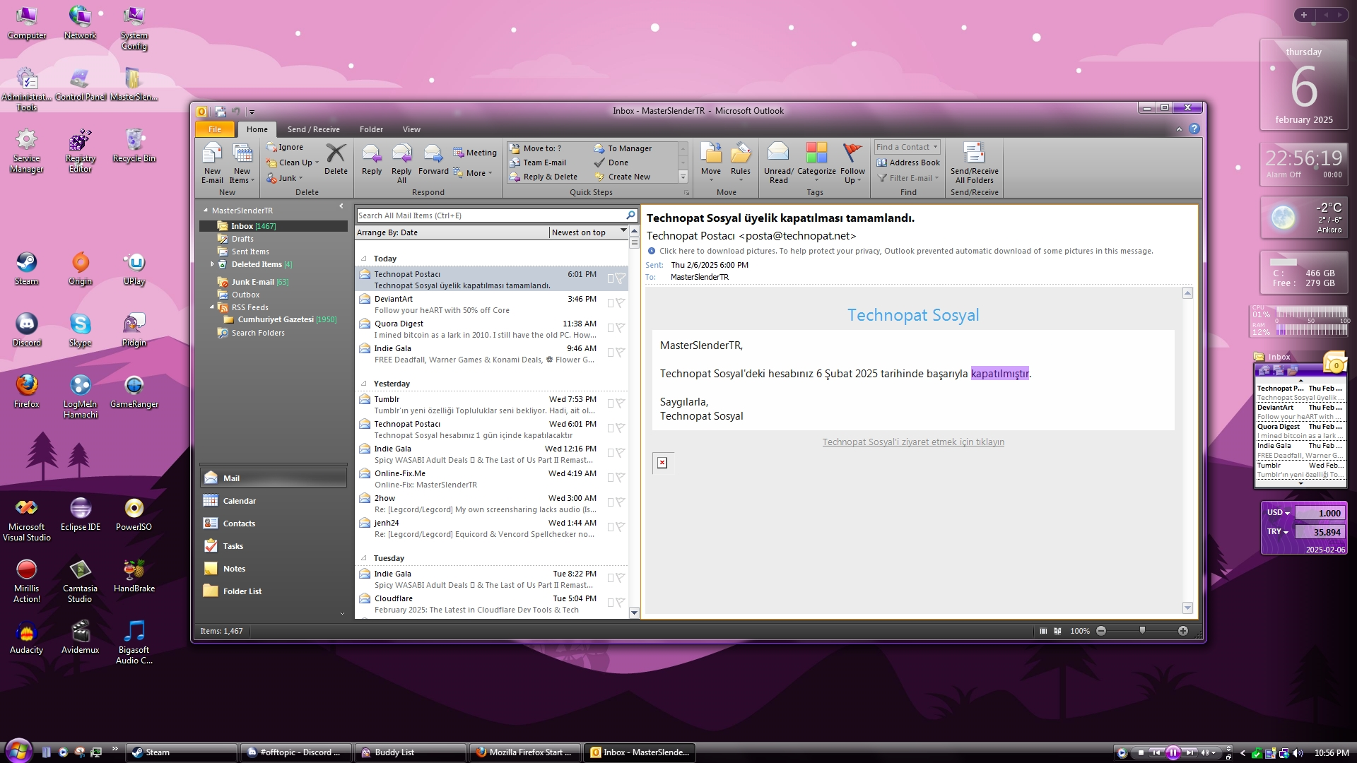Viewport: 1357px width, 763px height.
Task: Click the Find a Contact box
Action: click(x=907, y=147)
